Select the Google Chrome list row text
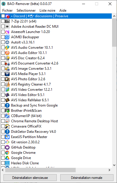 [x=23, y=153]
